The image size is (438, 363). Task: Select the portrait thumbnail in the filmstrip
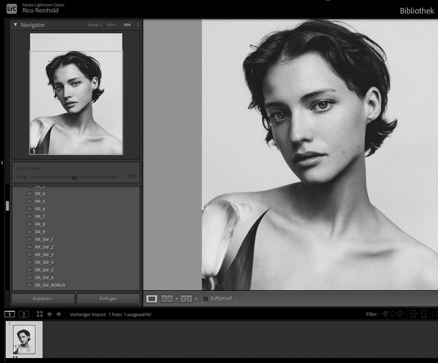point(24,339)
